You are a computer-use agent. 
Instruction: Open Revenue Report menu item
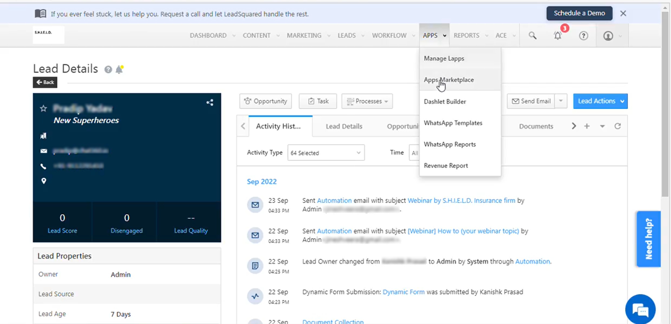pos(460,165)
